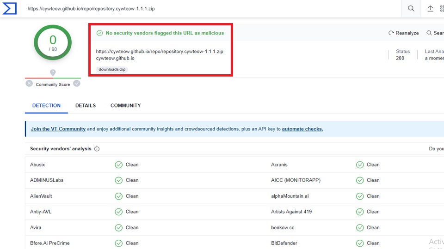The image size is (444, 249).
Task: Open the VirusTotal logo home page
Action: coord(9,8)
